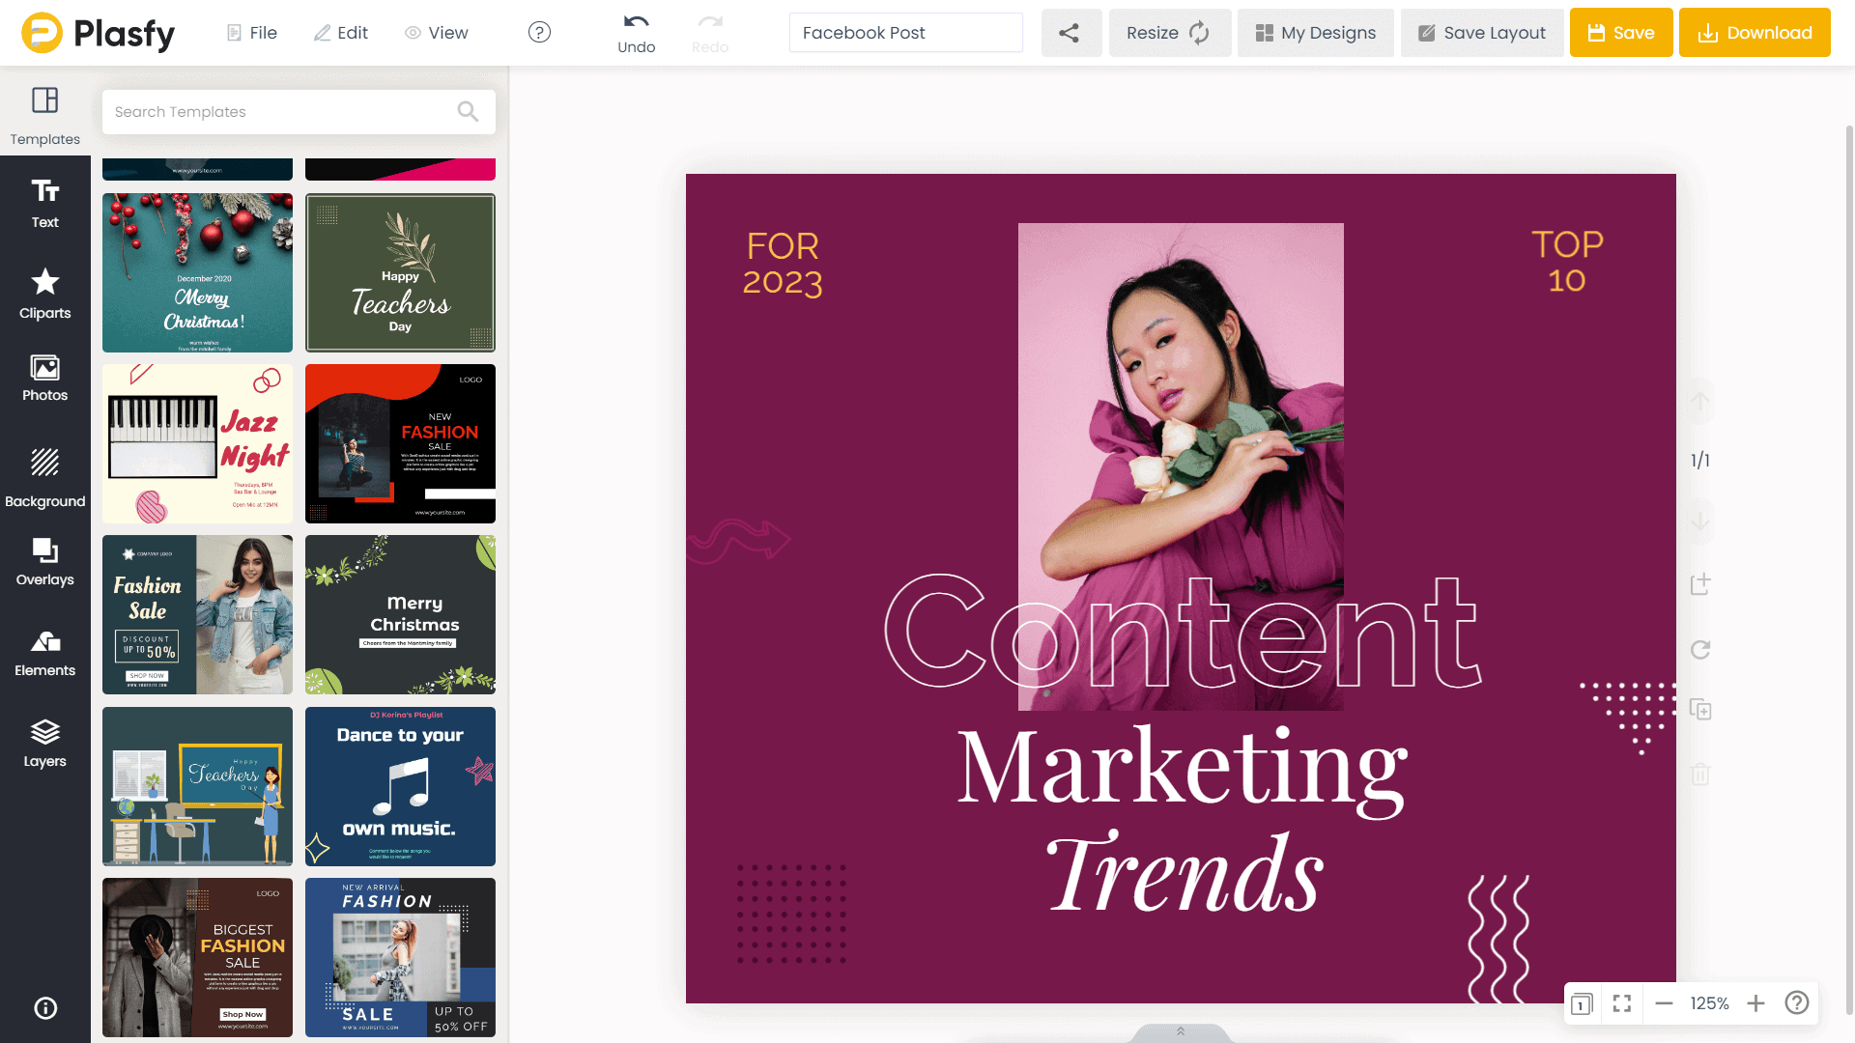Image resolution: width=1855 pixels, height=1043 pixels.
Task: Open the Layers panel
Action: 44,744
